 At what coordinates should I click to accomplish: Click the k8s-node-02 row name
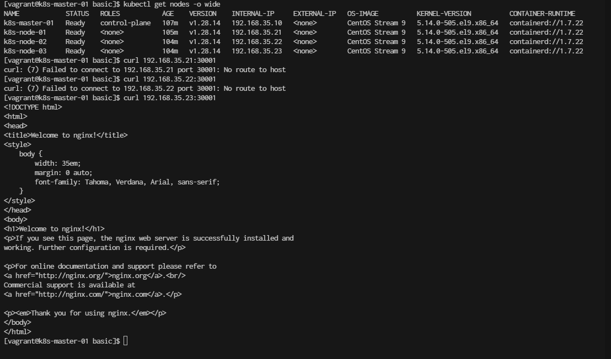pos(25,42)
